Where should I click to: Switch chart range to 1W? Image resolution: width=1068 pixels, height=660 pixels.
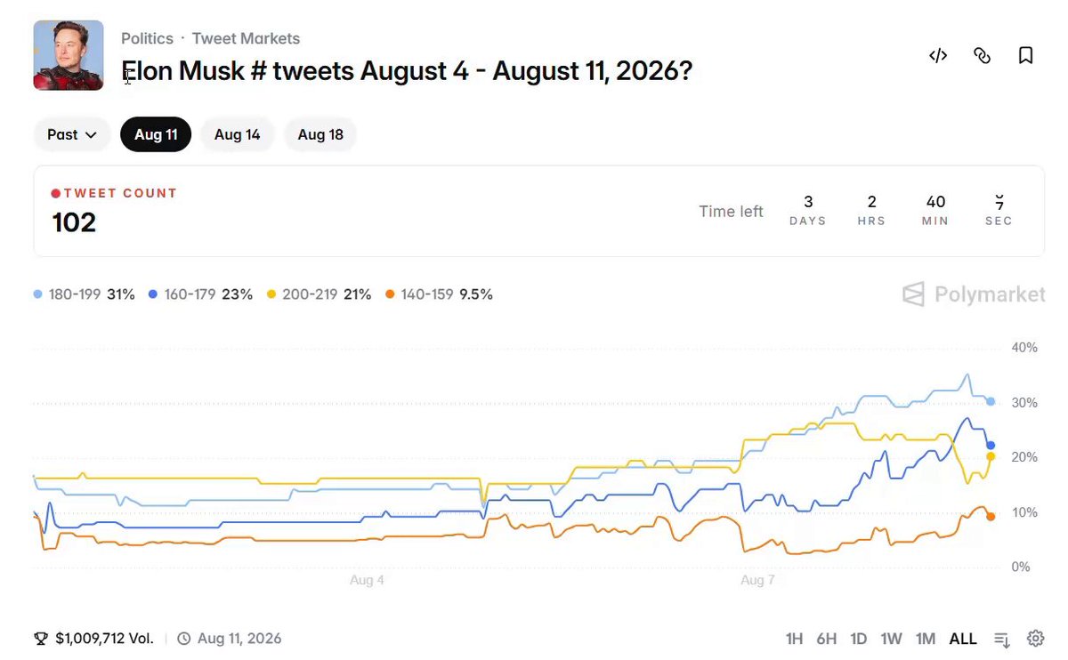pos(891,639)
